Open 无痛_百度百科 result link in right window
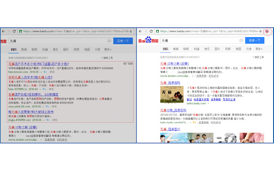Image resolution: width=274 pixels, height=171 pixels. coord(171,83)
